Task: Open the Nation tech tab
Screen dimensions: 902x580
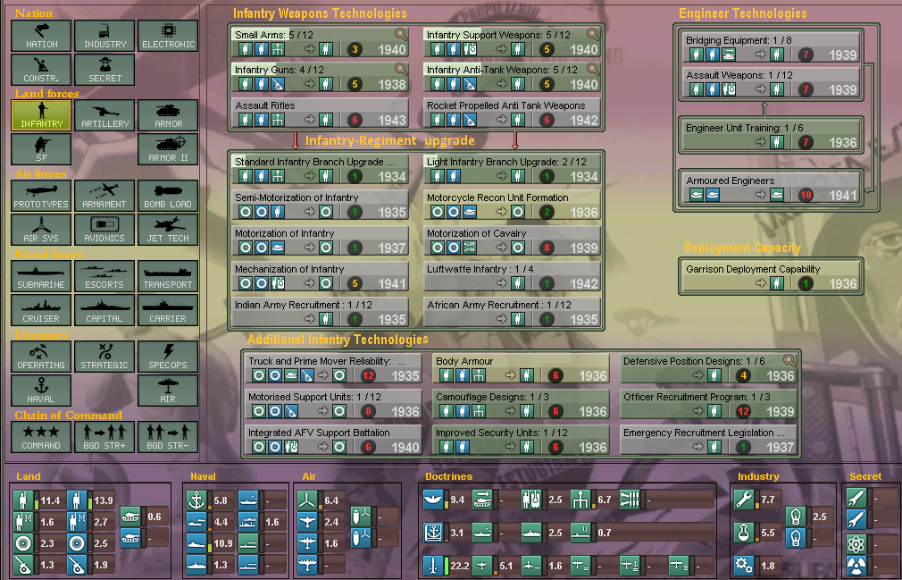Action: click(41, 36)
